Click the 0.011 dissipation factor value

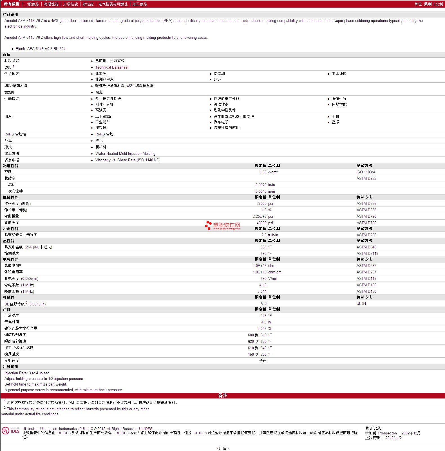click(262, 292)
